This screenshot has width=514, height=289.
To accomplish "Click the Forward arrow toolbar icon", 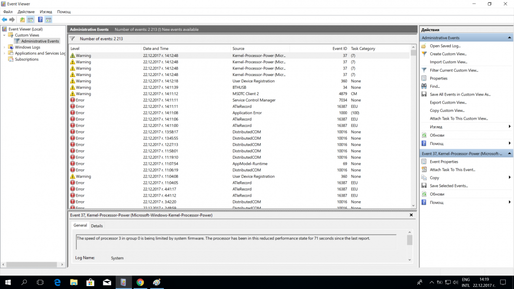I will pyautogui.click(x=12, y=20).
